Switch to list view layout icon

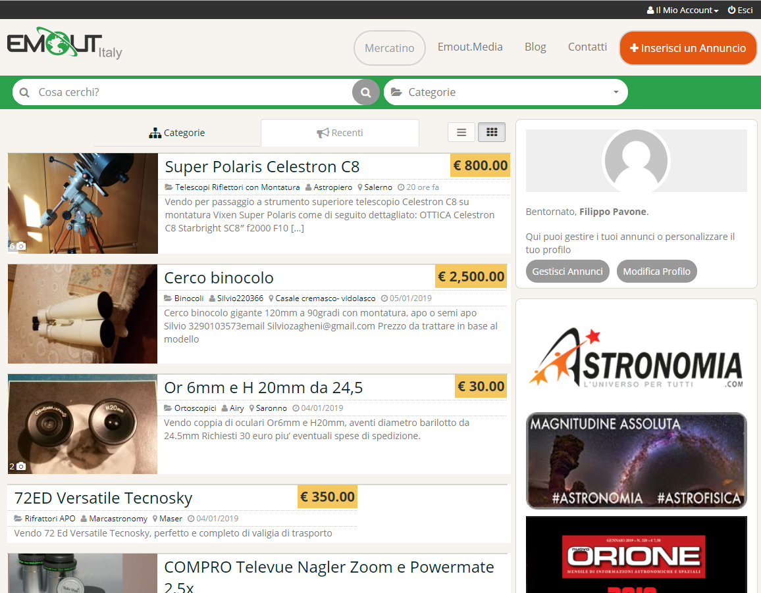(461, 132)
